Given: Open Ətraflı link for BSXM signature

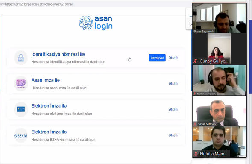Looking at the screenshot, I should (173, 135).
